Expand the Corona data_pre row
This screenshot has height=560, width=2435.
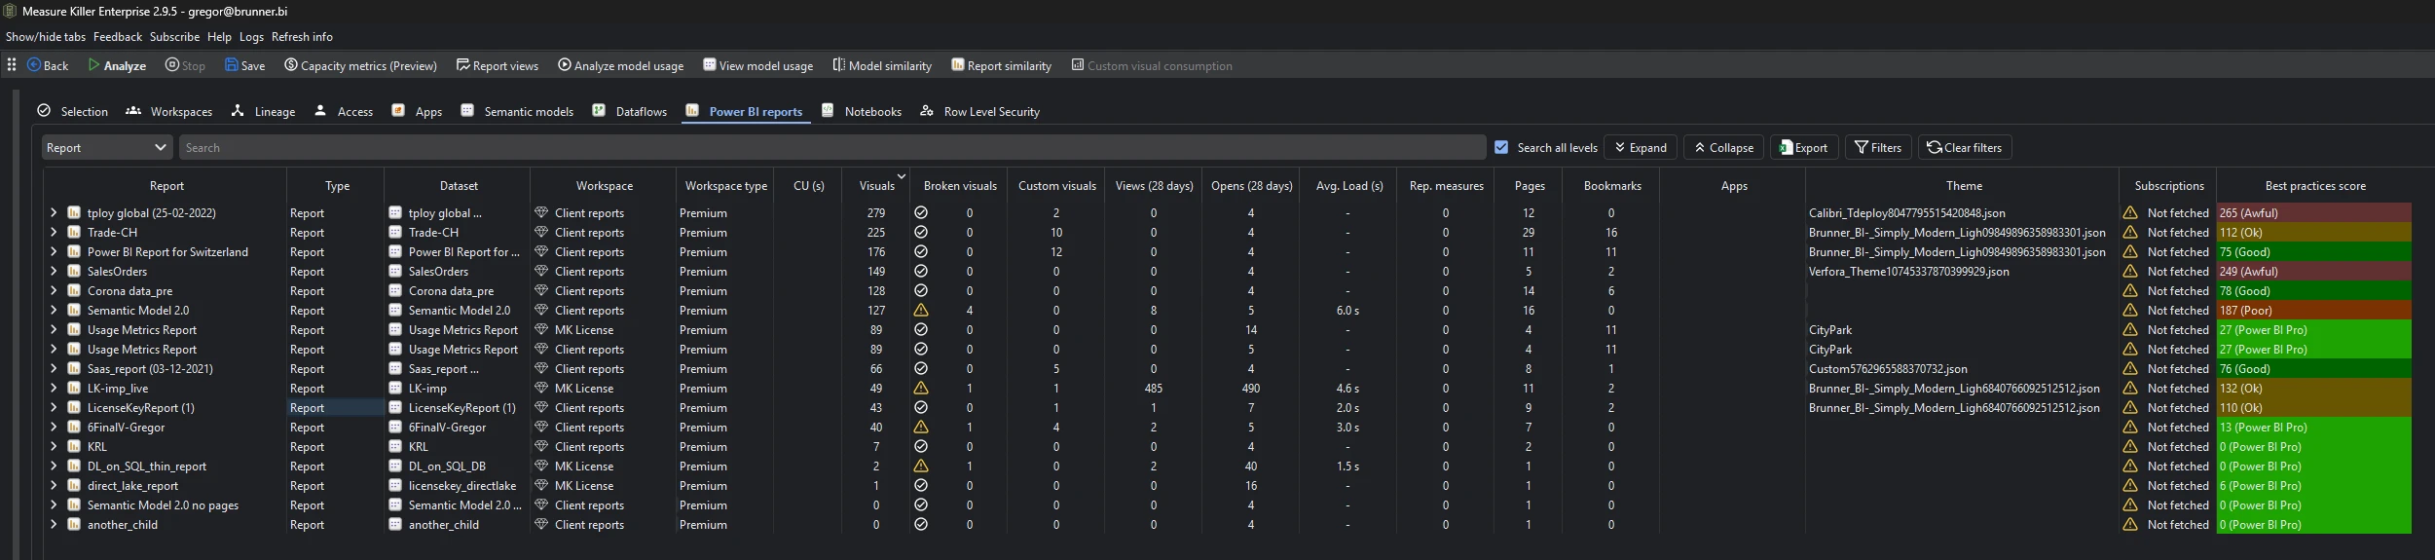coord(54,290)
